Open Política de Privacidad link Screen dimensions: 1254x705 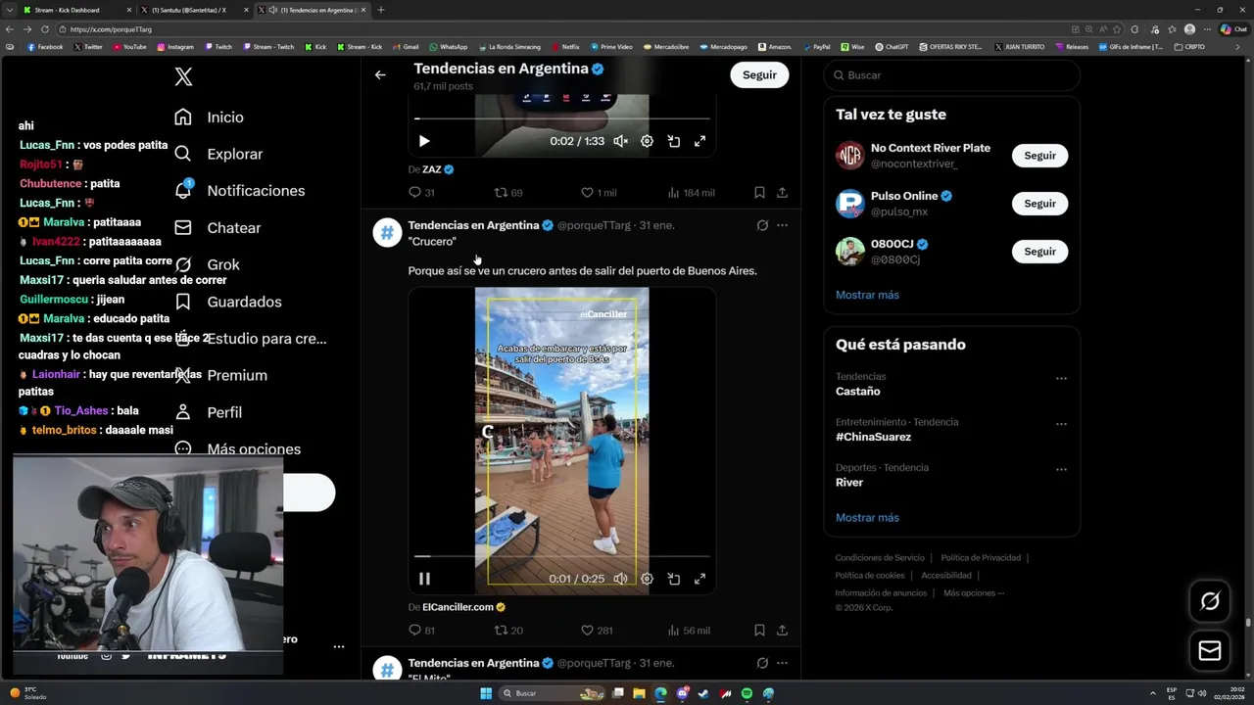(981, 558)
